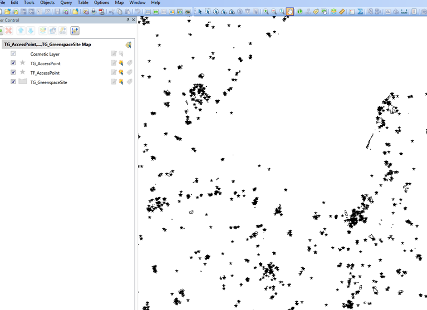The image size is (427, 310).
Task: Click the Undo toolbar icon
Action: click(138, 12)
